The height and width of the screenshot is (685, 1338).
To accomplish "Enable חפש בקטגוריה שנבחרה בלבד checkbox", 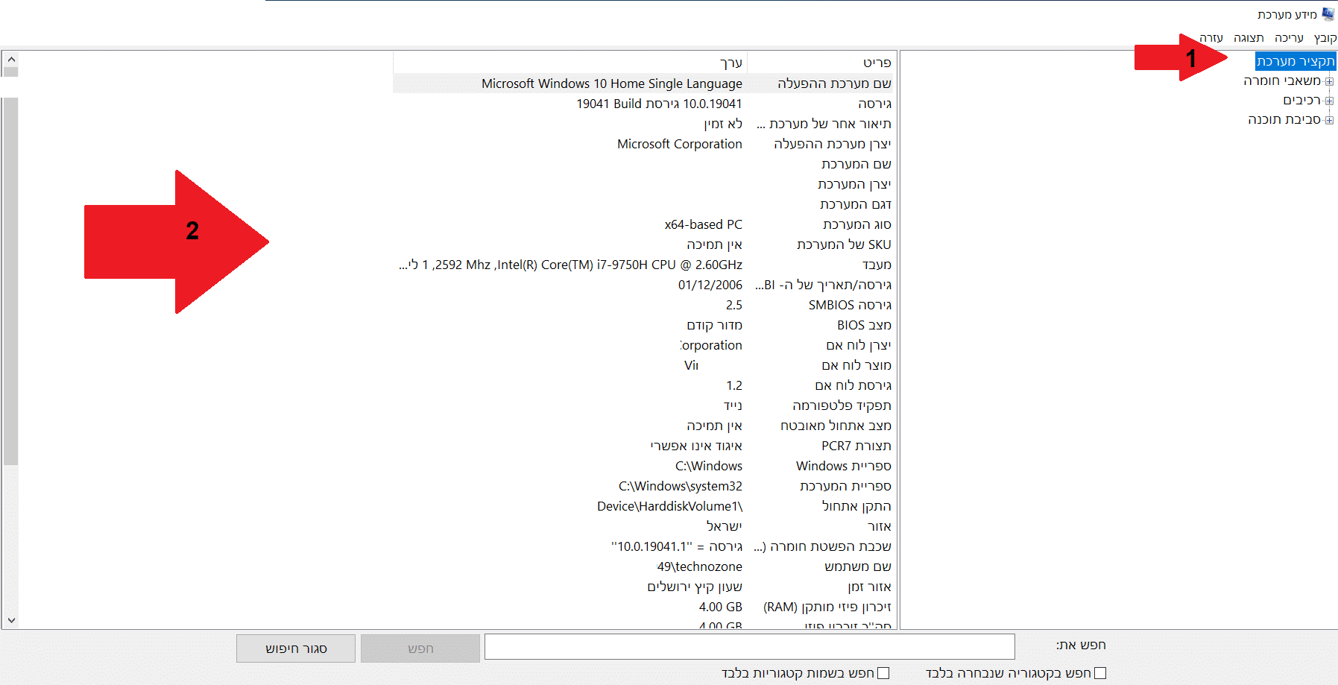I will pyautogui.click(x=1100, y=673).
